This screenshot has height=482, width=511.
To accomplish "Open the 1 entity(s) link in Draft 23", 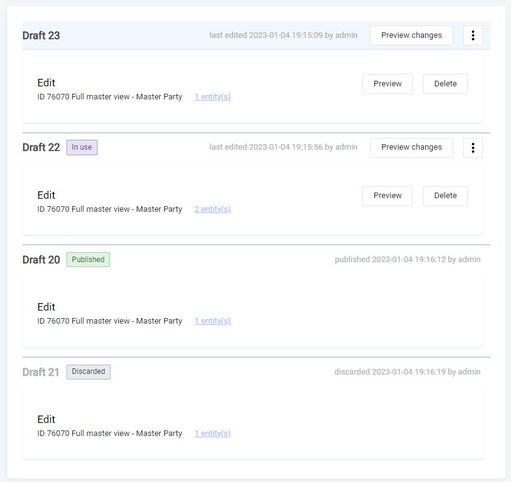I will [x=213, y=97].
